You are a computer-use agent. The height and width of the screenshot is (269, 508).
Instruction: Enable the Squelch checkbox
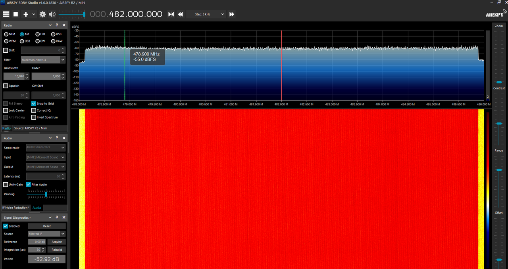6,86
